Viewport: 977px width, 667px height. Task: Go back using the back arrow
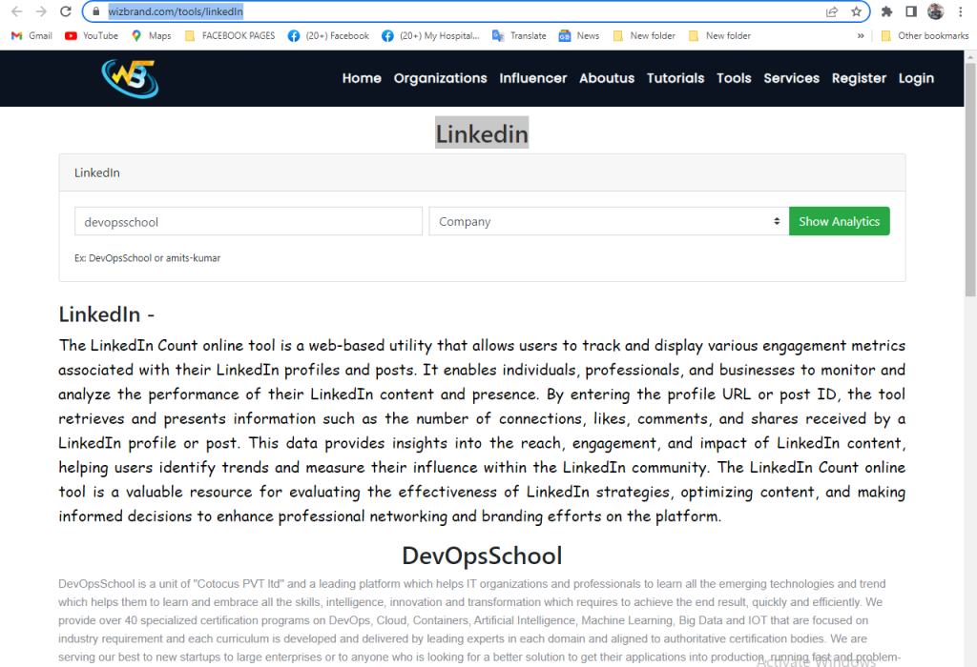[x=16, y=11]
